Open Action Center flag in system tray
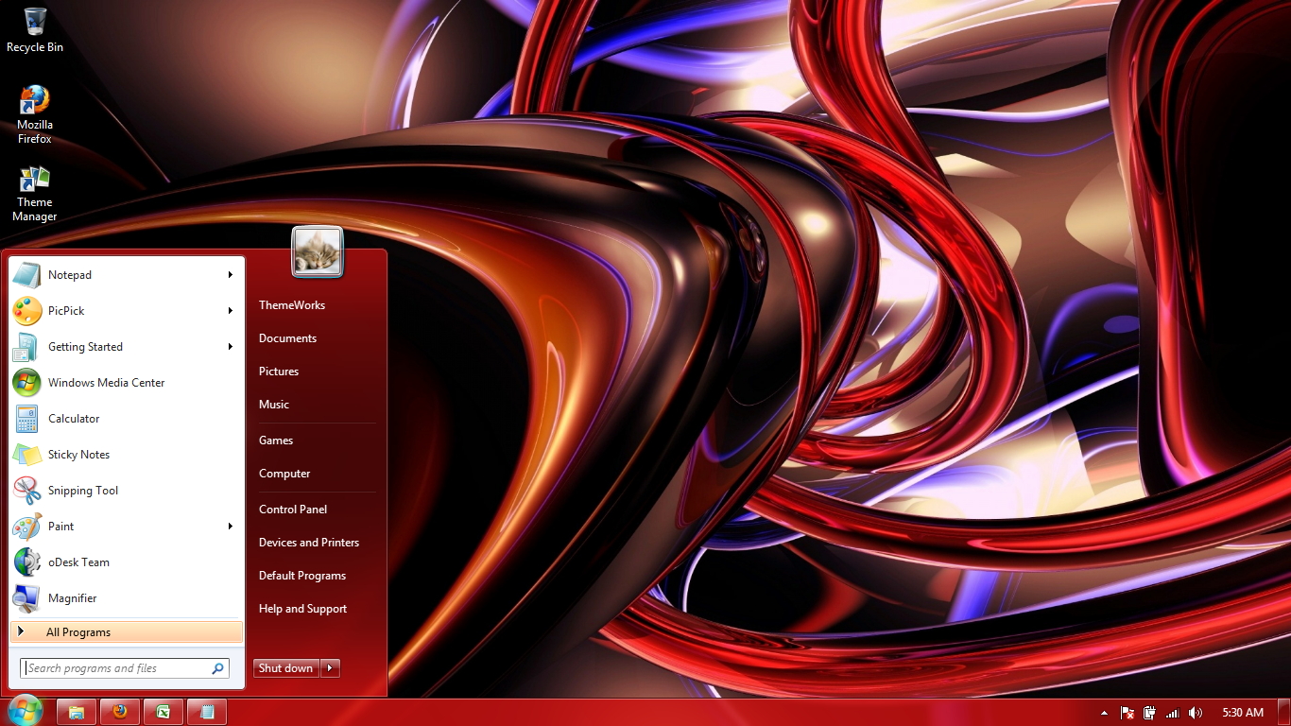This screenshot has width=1291, height=726. click(x=1127, y=713)
